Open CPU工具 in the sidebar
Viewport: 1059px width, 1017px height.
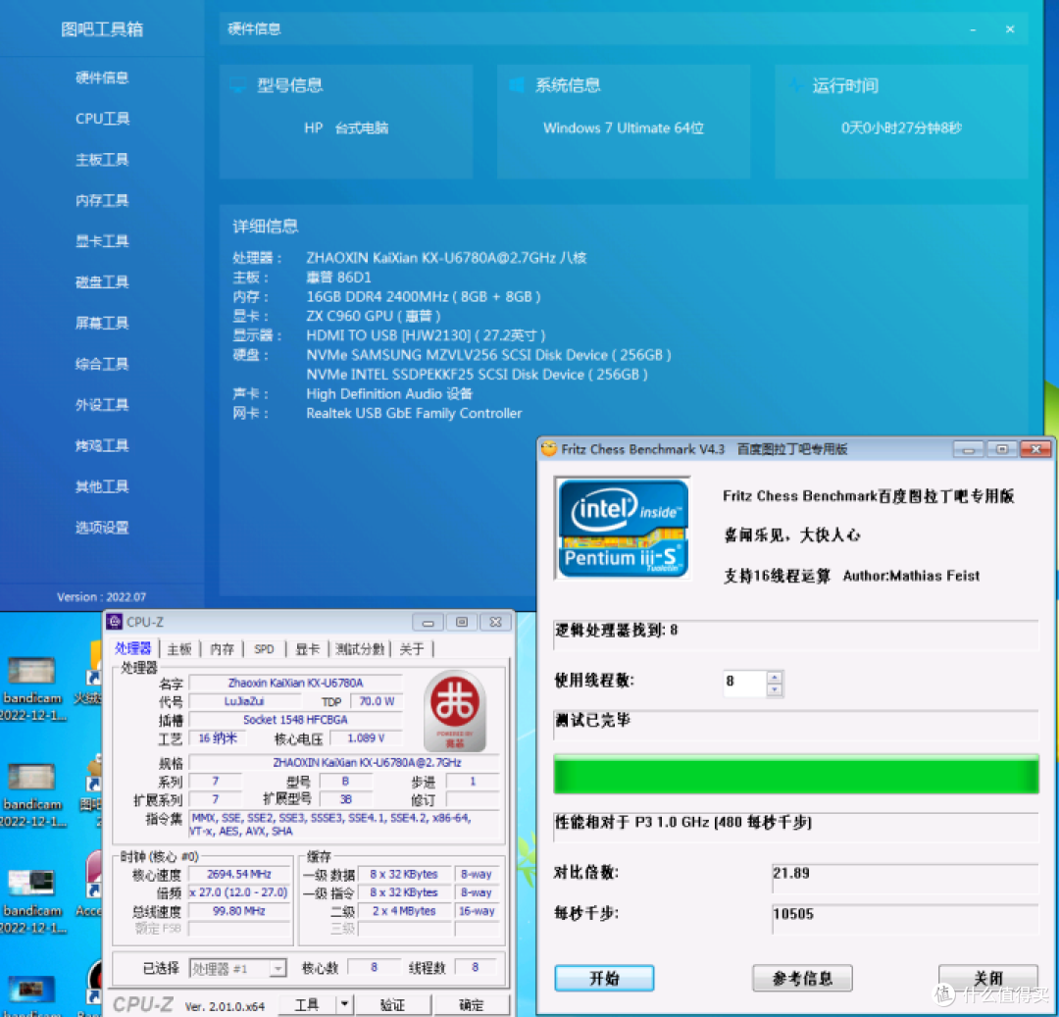[102, 119]
